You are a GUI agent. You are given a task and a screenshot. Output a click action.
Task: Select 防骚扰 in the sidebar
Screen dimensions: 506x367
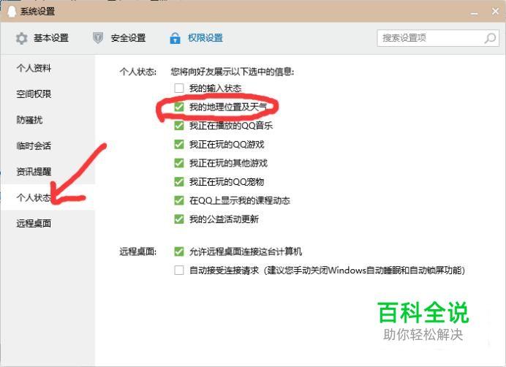click(48, 120)
